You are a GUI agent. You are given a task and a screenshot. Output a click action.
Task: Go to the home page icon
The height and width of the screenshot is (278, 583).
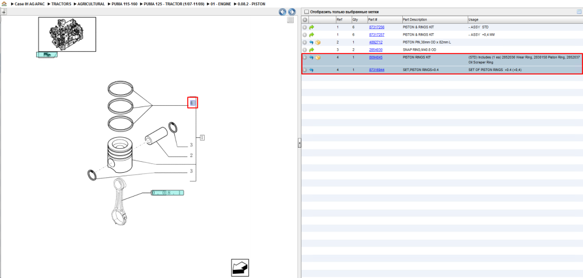(x=4, y=3)
